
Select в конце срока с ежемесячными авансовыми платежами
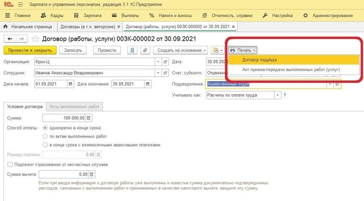pyautogui.click(x=45, y=145)
